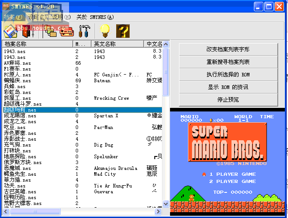The height and width of the screenshot is (218, 288).
Task: Maximize the SMYNES window
Action: (269, 7)
